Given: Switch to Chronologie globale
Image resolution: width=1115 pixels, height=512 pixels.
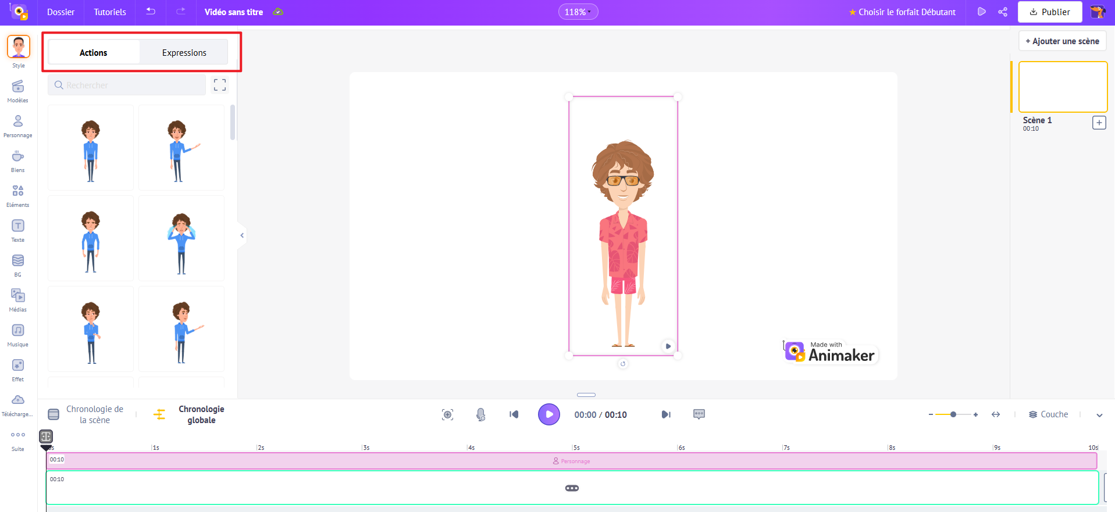Looking at the screenshot, I should point(190,414).
